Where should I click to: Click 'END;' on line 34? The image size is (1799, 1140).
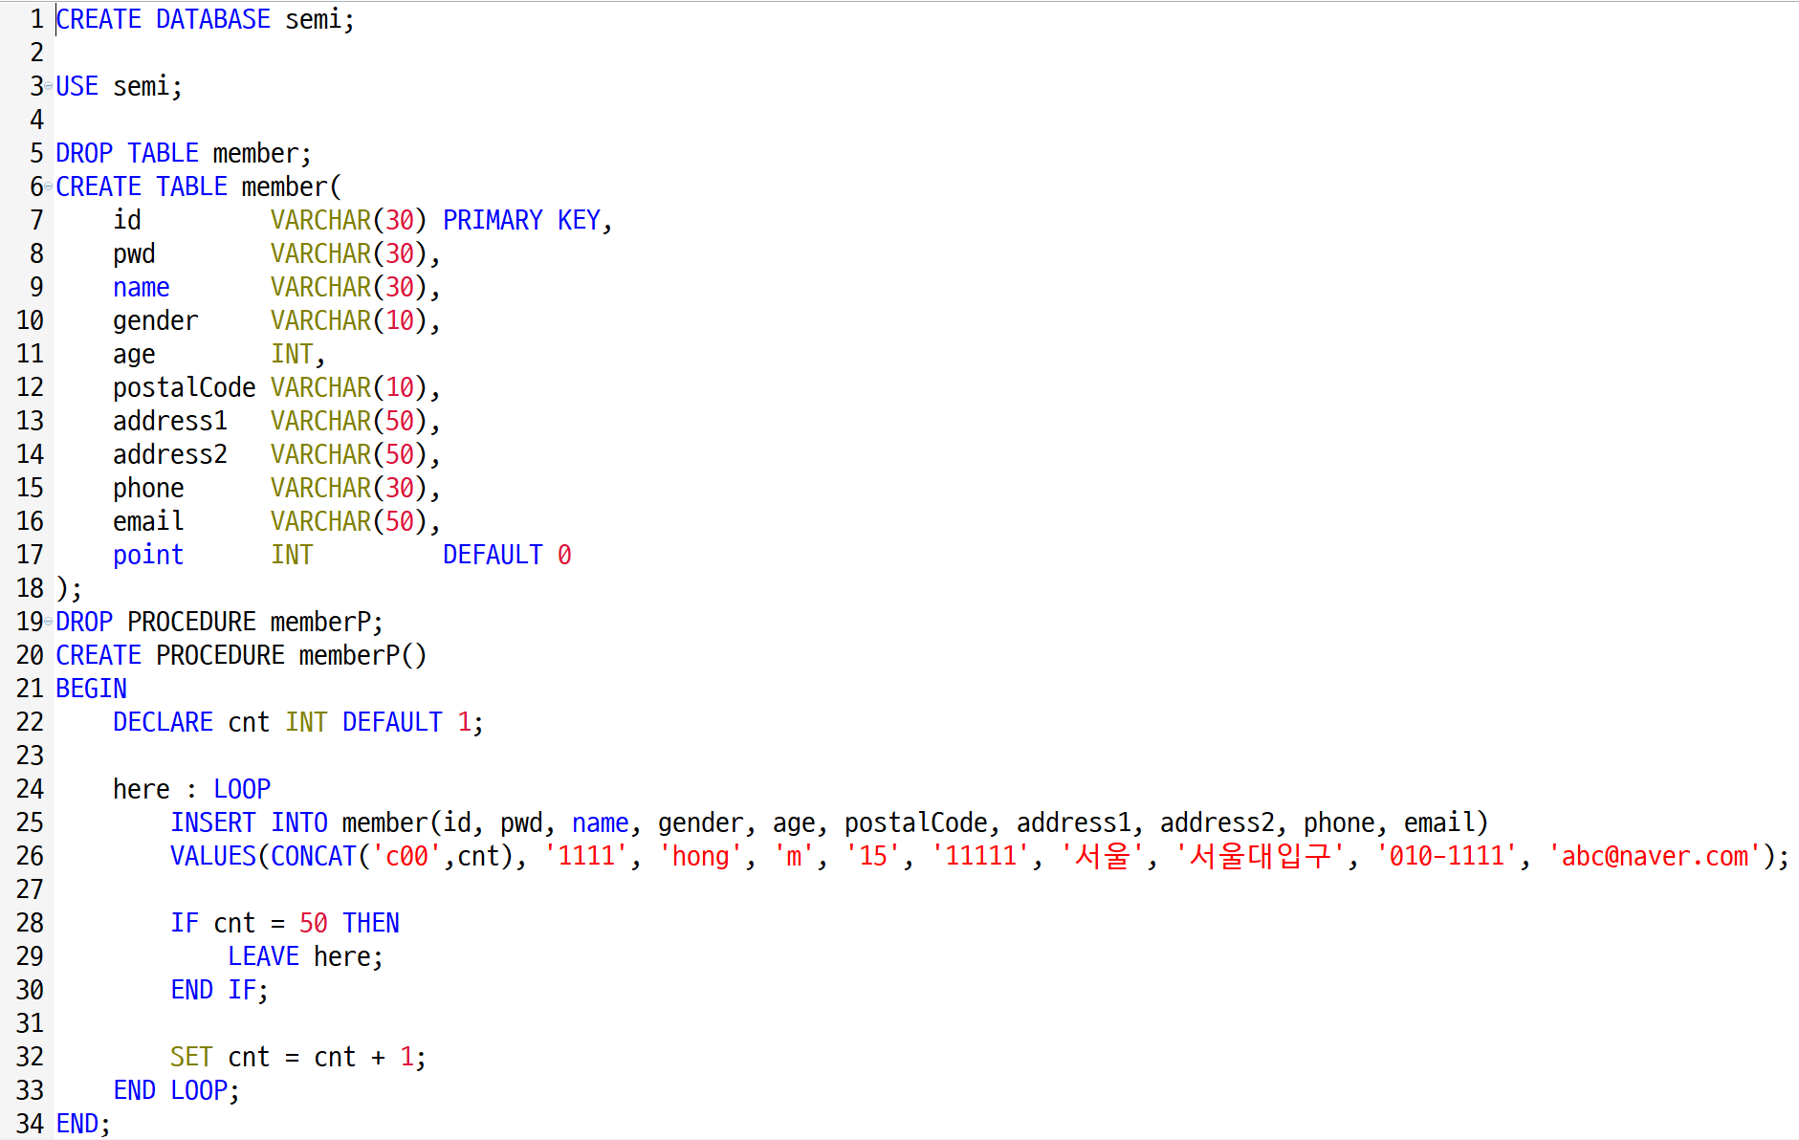tap(83, 1124)
